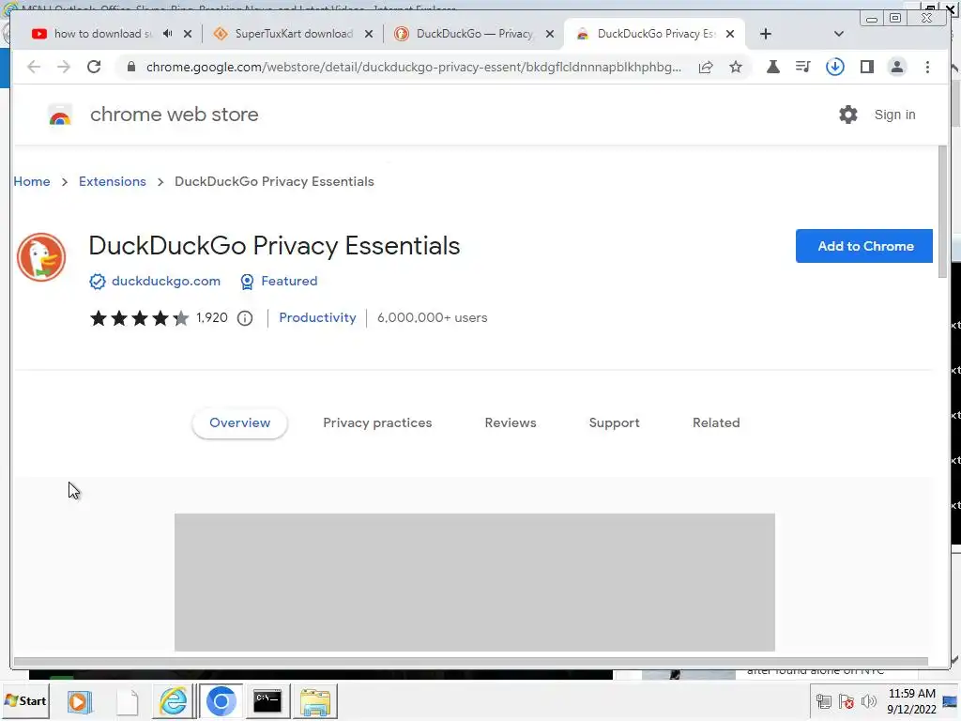Open Windows Start menu
Screen dimensions: 961x721
point(25,700)
